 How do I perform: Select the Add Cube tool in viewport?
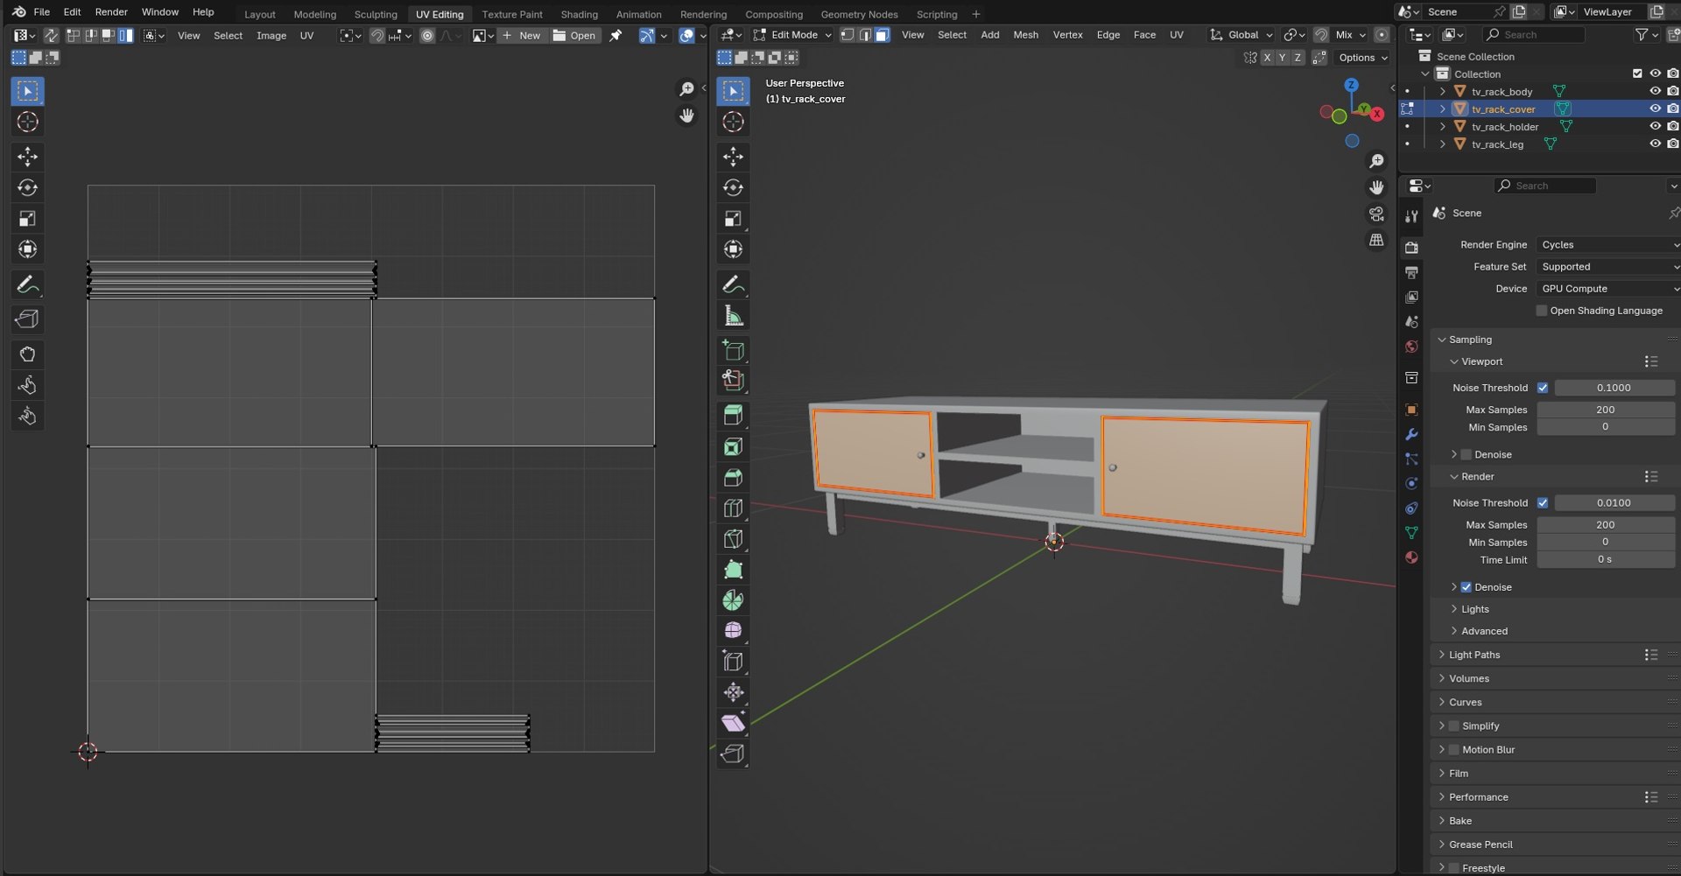[x=733, y=351]
